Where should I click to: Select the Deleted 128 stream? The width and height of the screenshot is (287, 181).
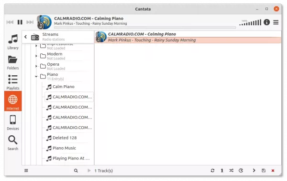click(69, 138)
